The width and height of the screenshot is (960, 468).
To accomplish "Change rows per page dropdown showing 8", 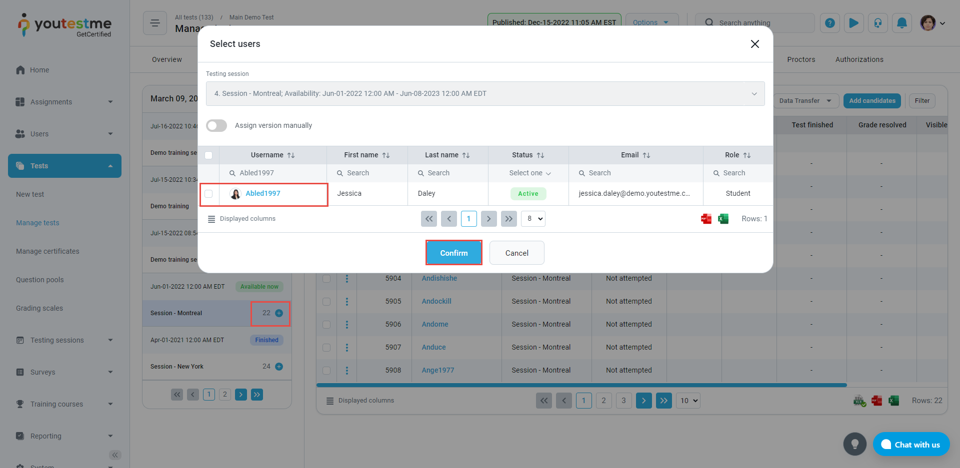I will click(x=533, y=219).
